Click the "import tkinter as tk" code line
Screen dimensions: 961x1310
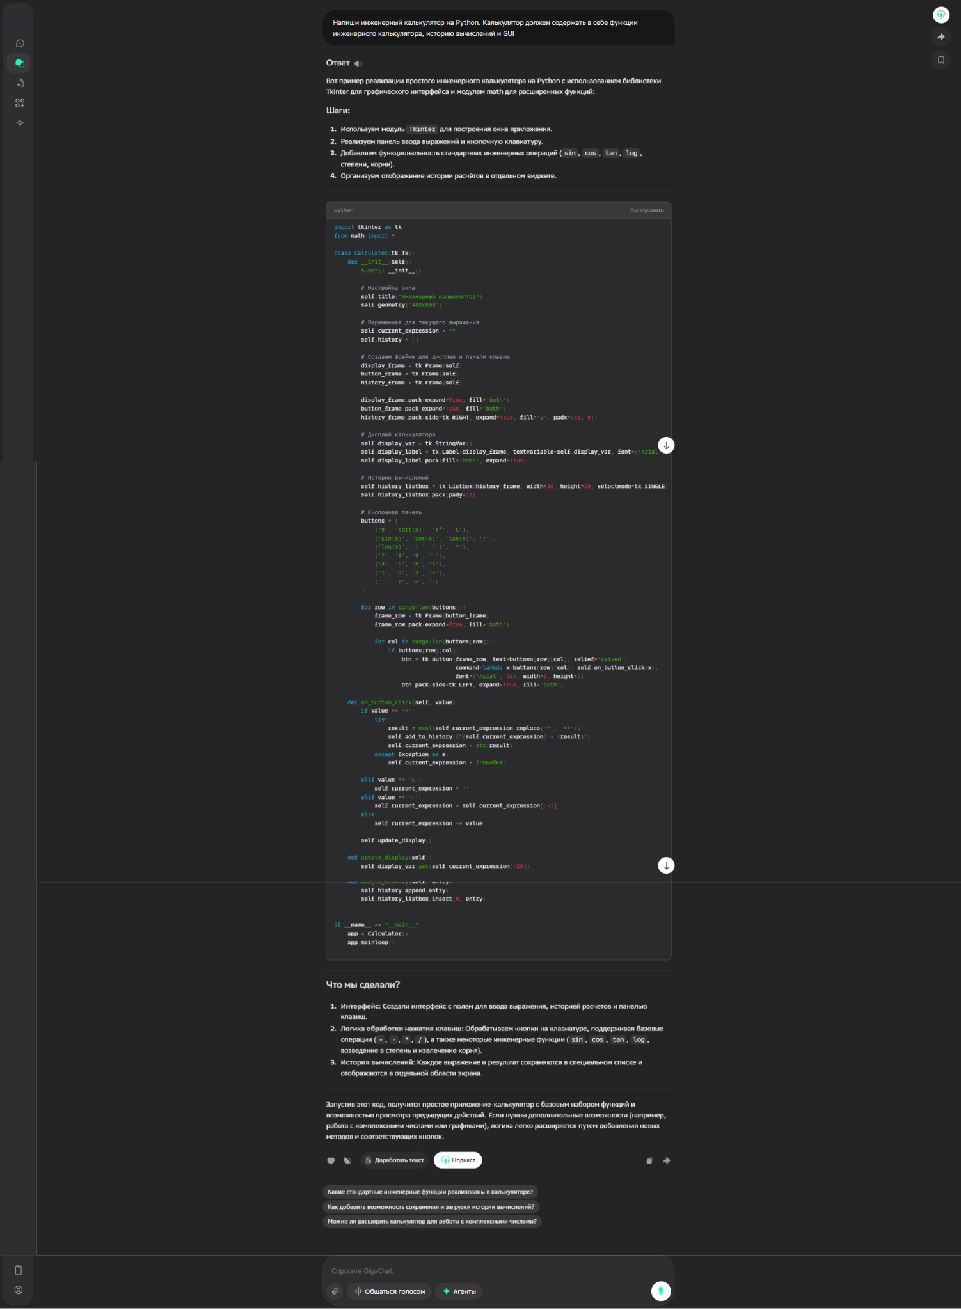click(x=368, y=227)
